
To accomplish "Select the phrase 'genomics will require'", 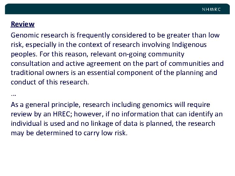I will [x=176, y=105].
